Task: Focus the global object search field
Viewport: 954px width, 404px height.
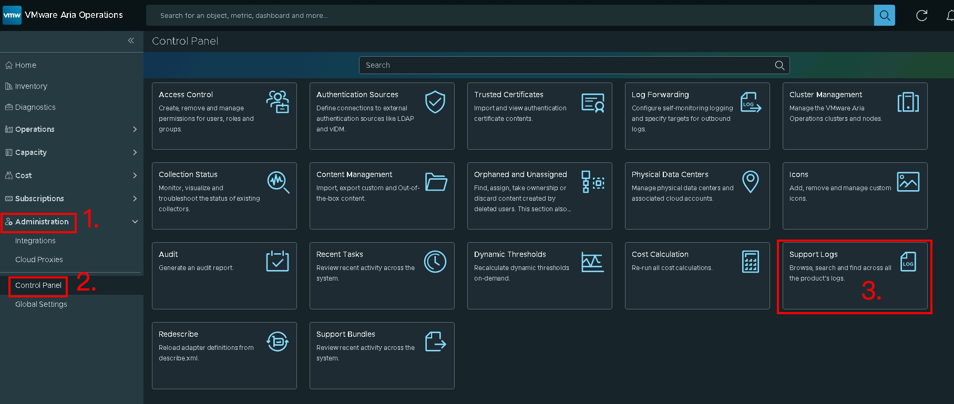Action: pos(510,15)
